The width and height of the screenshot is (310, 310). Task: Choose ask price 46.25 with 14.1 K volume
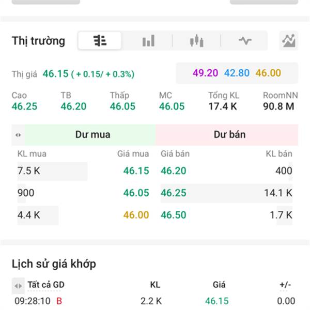174,193
